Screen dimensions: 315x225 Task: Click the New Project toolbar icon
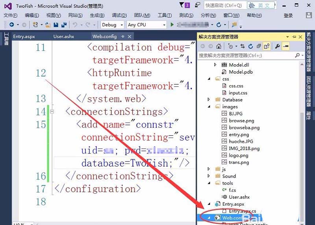[x=35, y=25]
